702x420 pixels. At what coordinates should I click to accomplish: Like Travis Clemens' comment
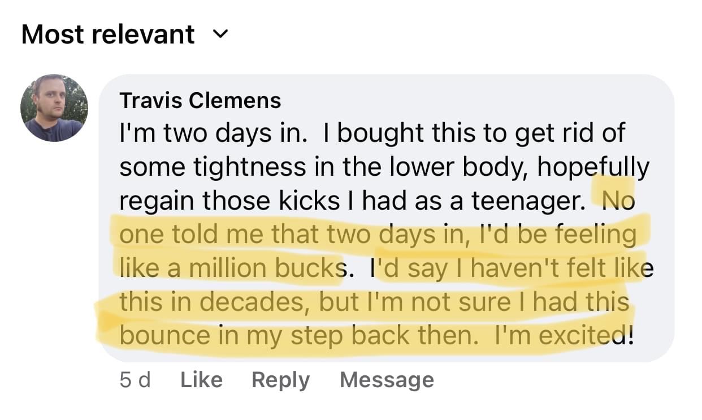[x=201, y=380]
